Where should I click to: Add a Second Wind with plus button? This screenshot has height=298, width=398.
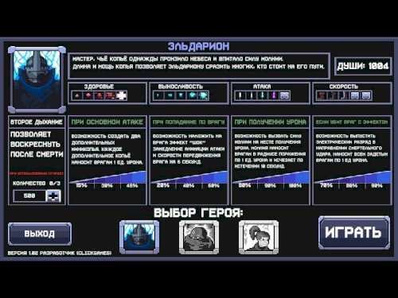coord(53,196)
